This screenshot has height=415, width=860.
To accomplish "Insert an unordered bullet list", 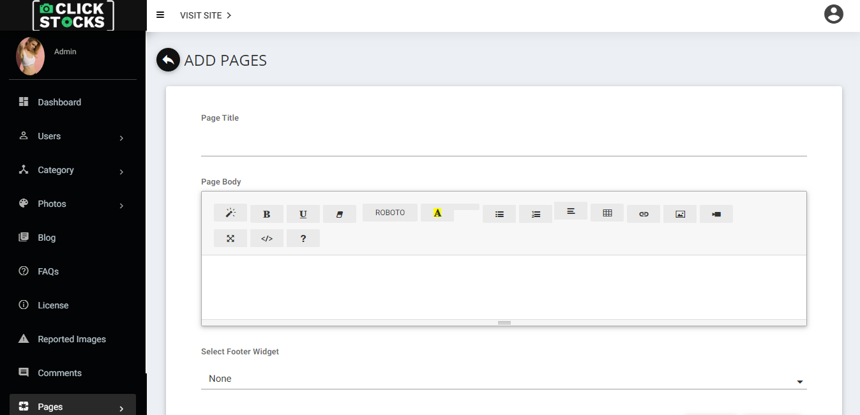I will click(499, 214).
